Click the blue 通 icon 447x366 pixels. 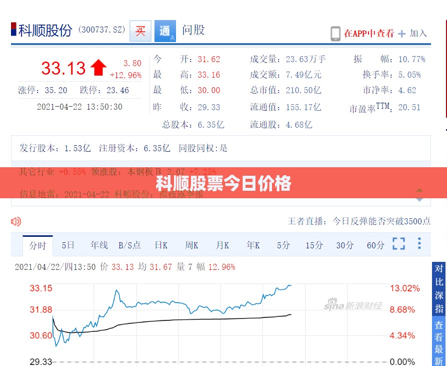tap(165, 31)
